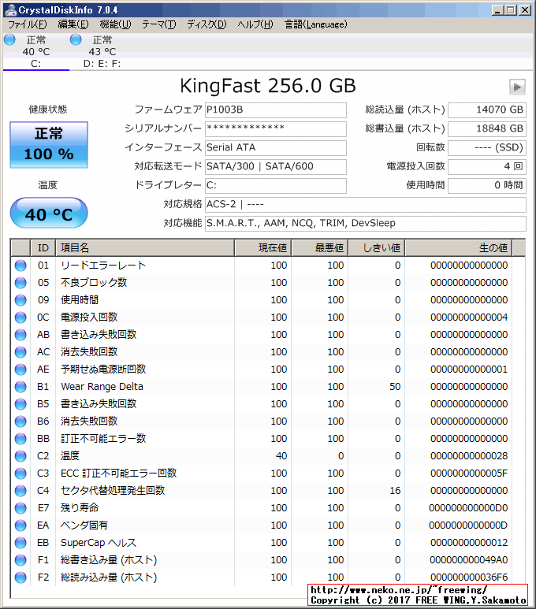The width and height of the screenshot is (536, 609).
Task: Open the 編集(E) menu
Action: [73, 24]
